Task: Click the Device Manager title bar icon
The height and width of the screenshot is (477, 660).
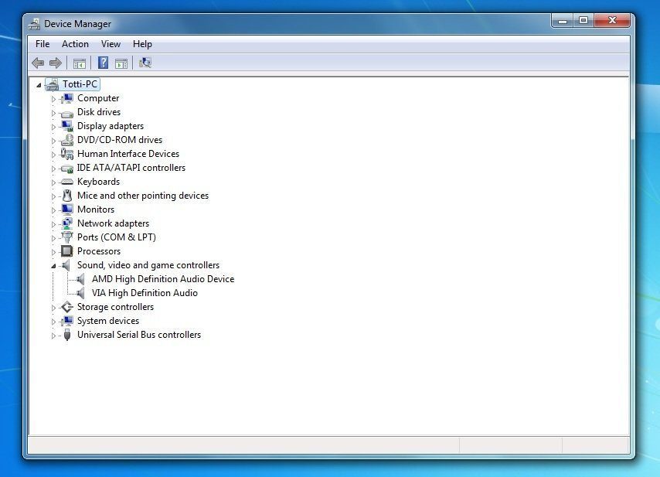Action: click(35, 24)
